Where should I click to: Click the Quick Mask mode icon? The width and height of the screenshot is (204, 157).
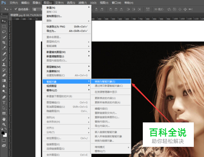(x=4, y=140)
